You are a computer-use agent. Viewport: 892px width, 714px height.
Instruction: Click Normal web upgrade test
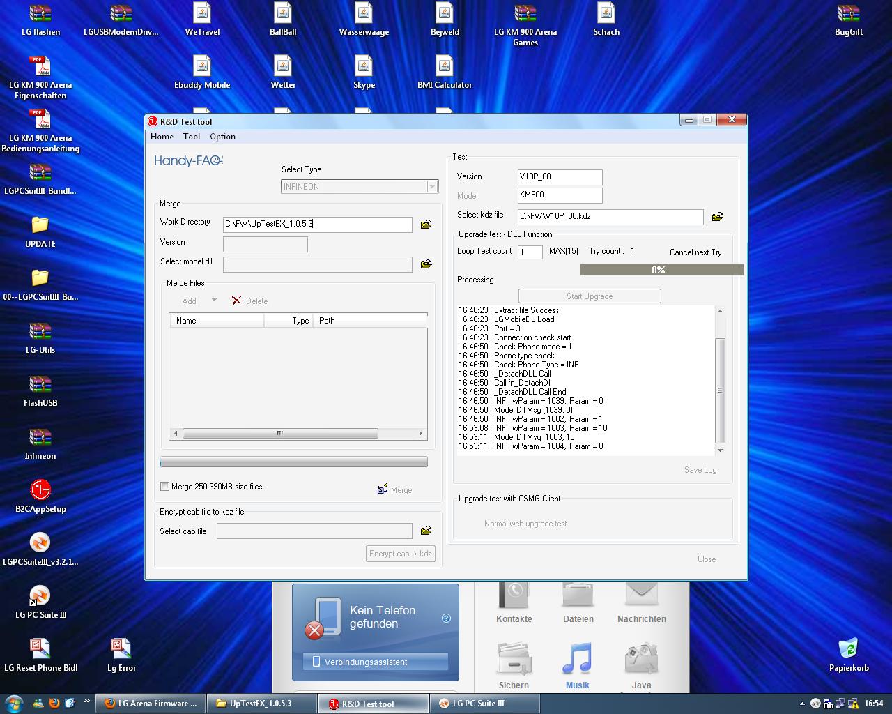point(525,524)
